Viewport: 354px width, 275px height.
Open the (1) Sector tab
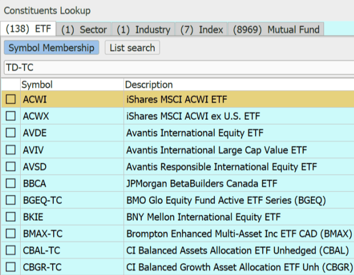click(84, 29)
